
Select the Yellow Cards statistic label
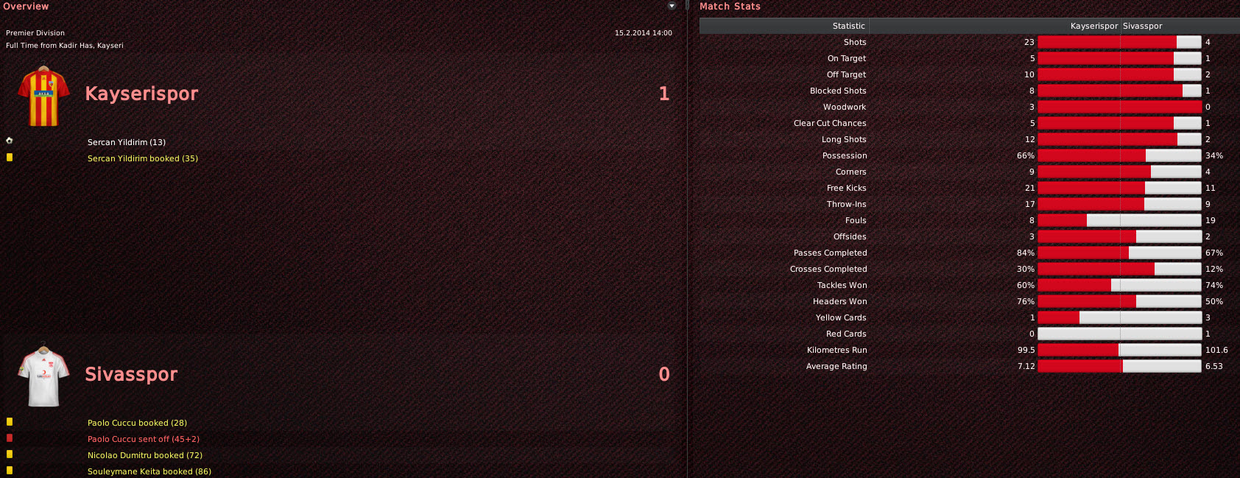click(841, 317)
